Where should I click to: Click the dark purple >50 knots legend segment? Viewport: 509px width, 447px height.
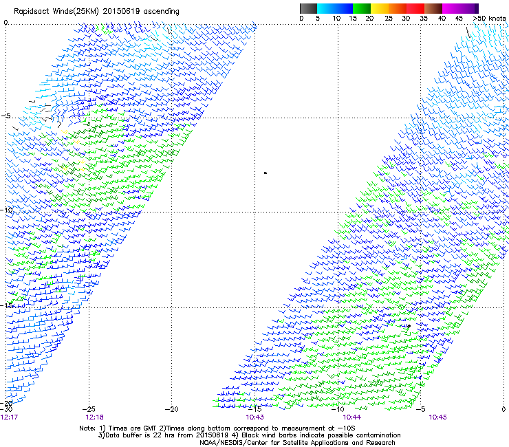[x=477, y=8]
